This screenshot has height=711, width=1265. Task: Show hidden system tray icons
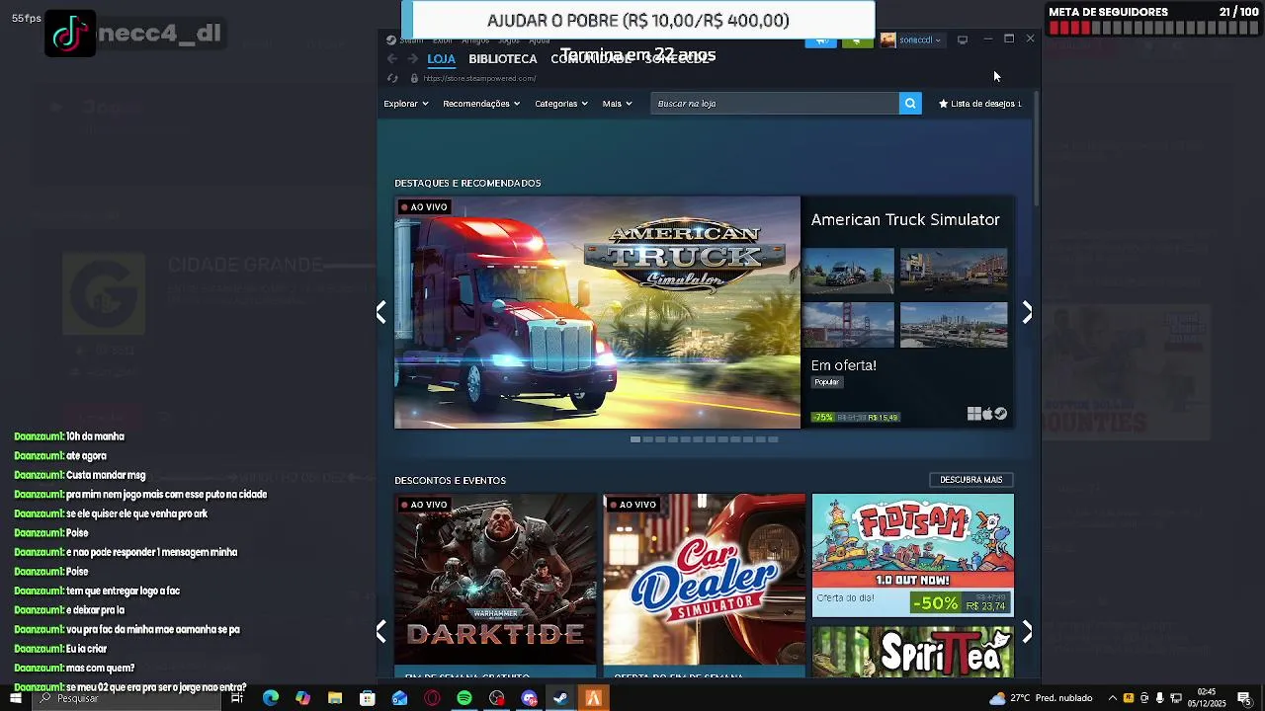click(1112, 698)
